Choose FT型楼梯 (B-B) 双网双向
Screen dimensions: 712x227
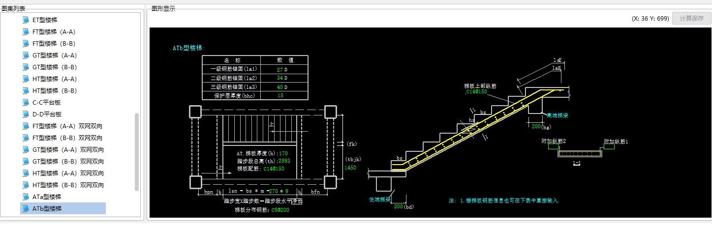(67, 138)
